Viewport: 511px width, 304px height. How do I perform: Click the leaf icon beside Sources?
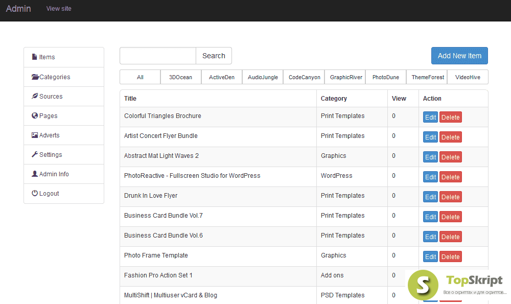click(35, 96)
